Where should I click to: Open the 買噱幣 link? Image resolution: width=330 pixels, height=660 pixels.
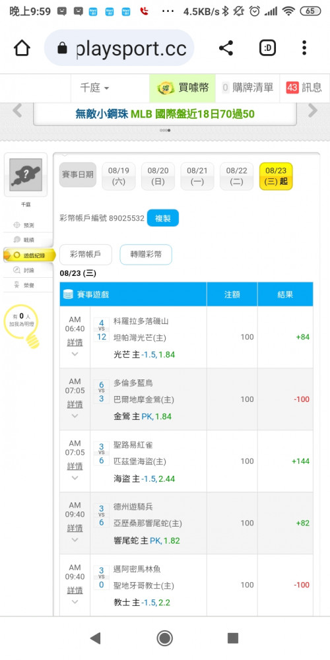[x=183, y=88]
